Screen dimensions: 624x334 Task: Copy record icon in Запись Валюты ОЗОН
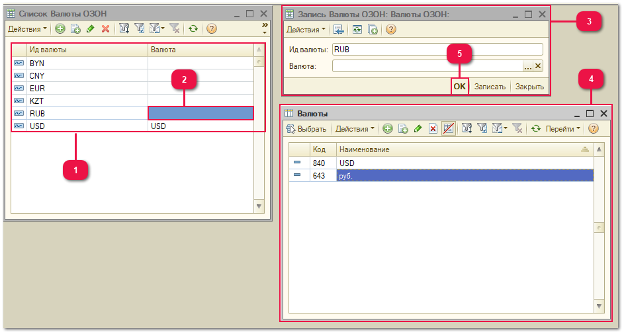pos(373,29)
